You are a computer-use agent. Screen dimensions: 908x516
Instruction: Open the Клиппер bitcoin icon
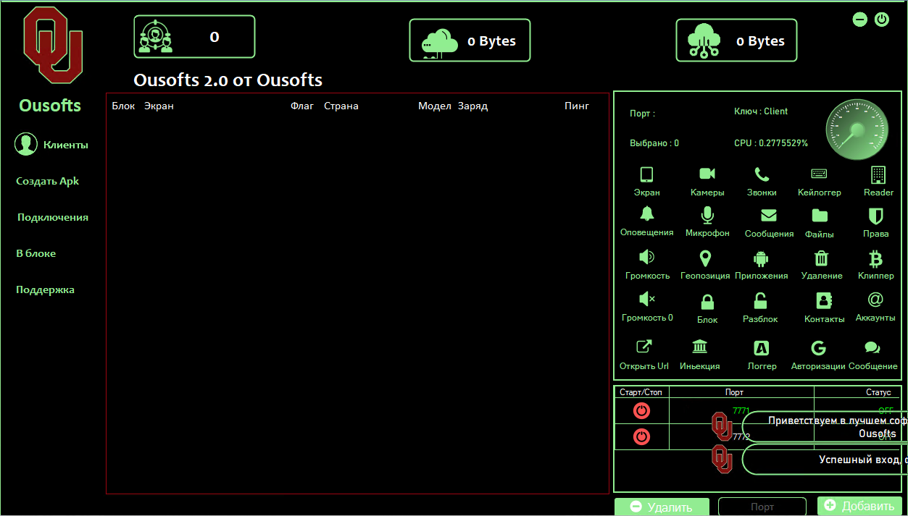pyautogui.click(x=875, y=258)
